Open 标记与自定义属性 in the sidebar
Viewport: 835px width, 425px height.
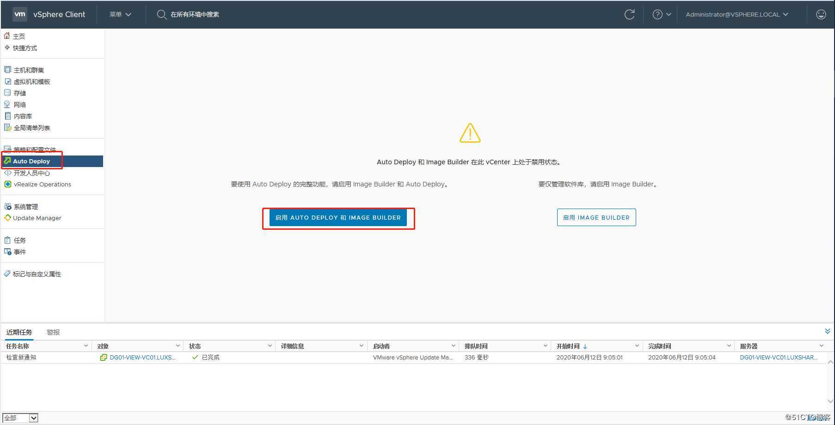coord(37,274)
